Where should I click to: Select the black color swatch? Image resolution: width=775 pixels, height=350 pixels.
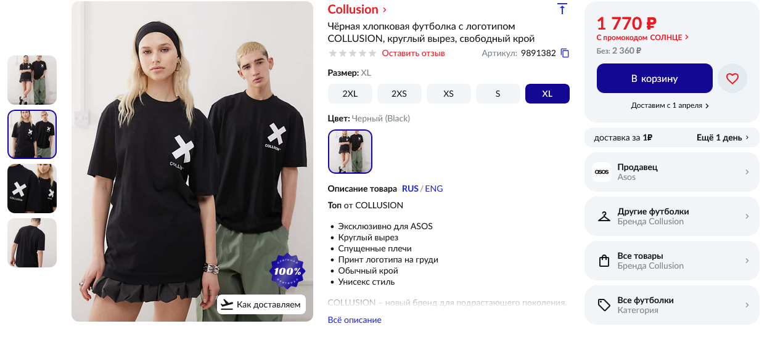[x=350, y=152]
